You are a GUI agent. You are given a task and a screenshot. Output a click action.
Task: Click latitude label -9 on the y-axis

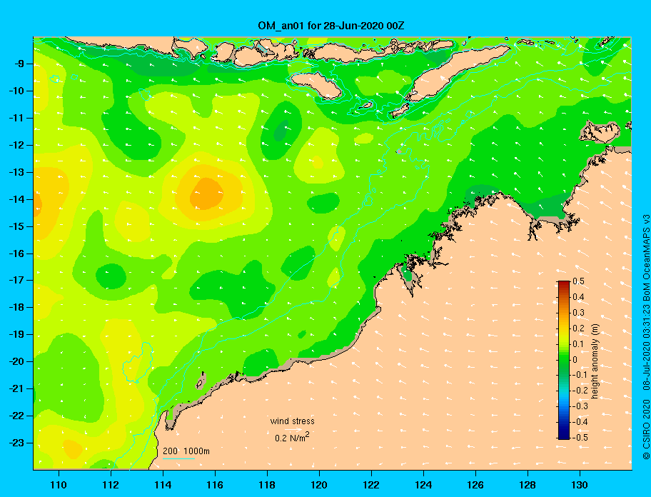(19, 64)
